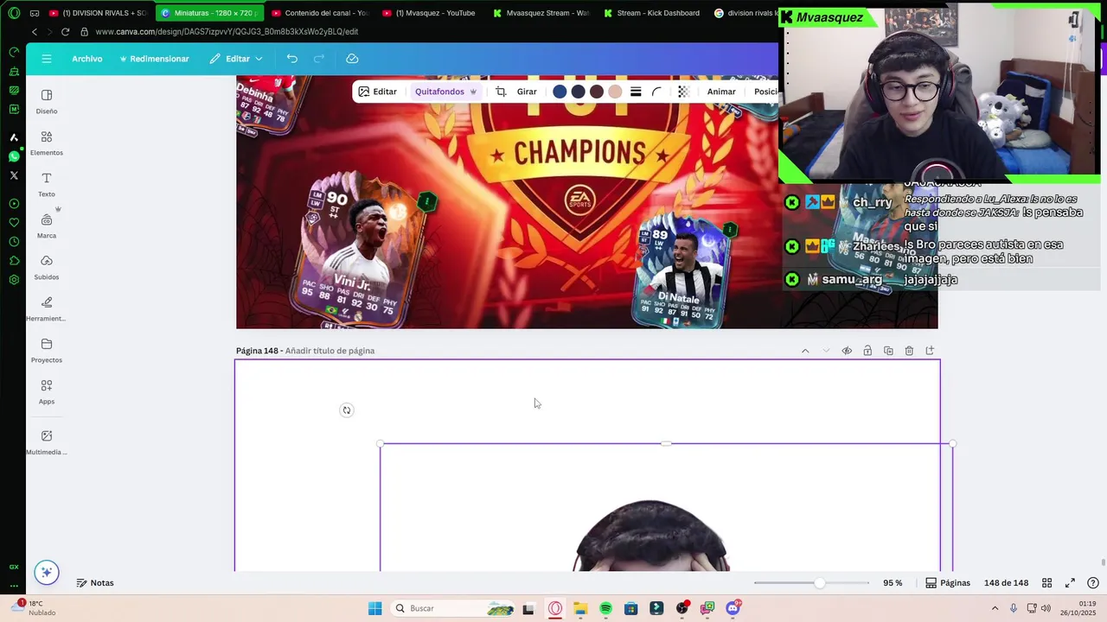Open the Páginas page list
Screen dimensions: 1107x622
coord(948,583)
